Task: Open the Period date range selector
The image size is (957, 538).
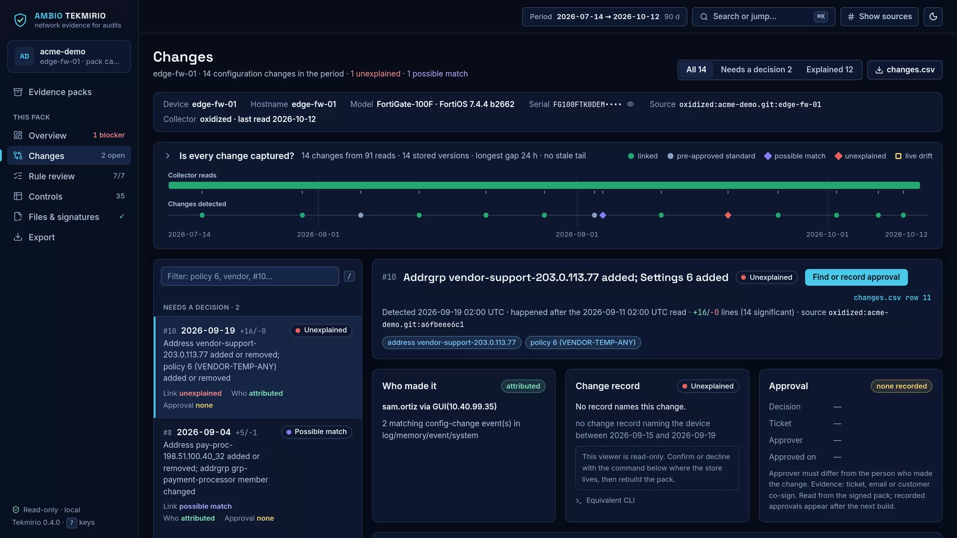Action: [604, 17]
